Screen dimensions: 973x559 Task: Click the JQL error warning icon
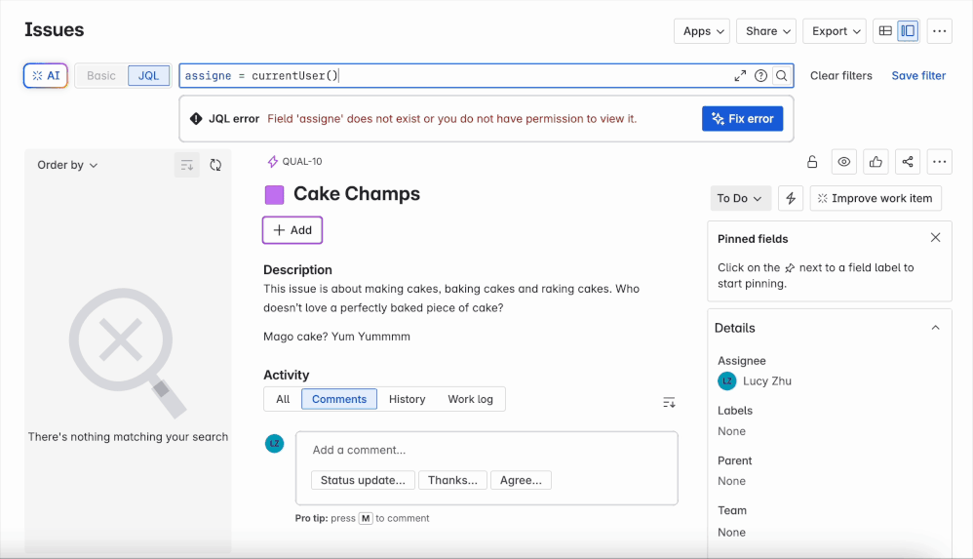tap(196, 119)
